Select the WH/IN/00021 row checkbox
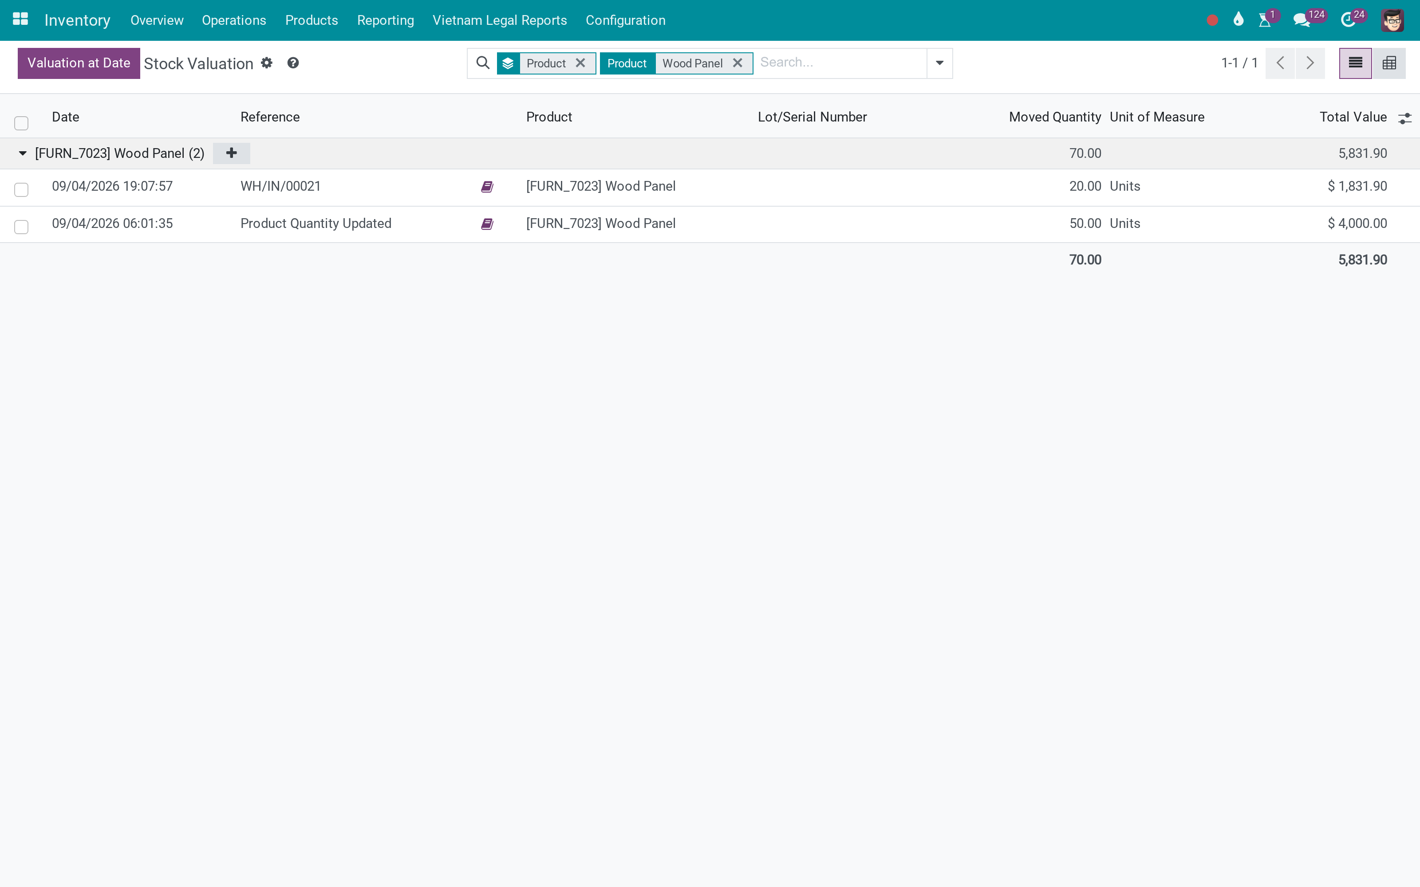Image resolution: width=1420 pixels, height=887 pixels. (21, 189)
